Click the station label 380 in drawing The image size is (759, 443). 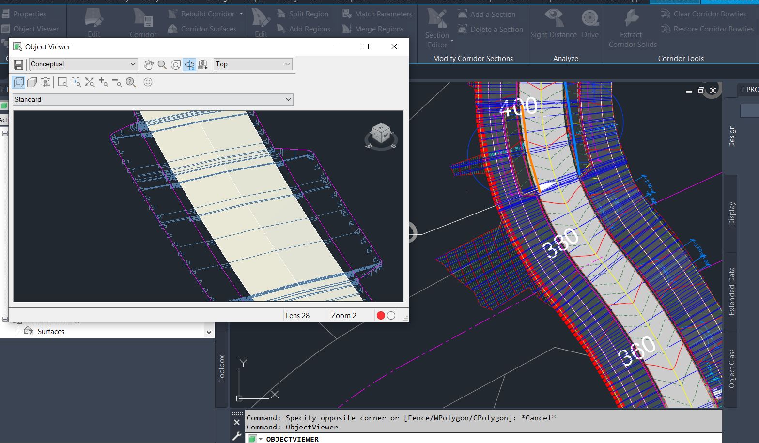pos(560,243)
